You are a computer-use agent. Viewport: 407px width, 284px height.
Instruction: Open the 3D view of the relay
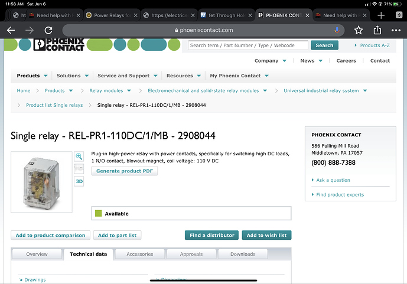pos(79,182)
